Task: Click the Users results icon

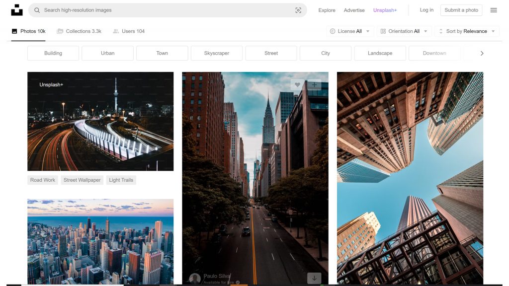Action: point(115,31)
